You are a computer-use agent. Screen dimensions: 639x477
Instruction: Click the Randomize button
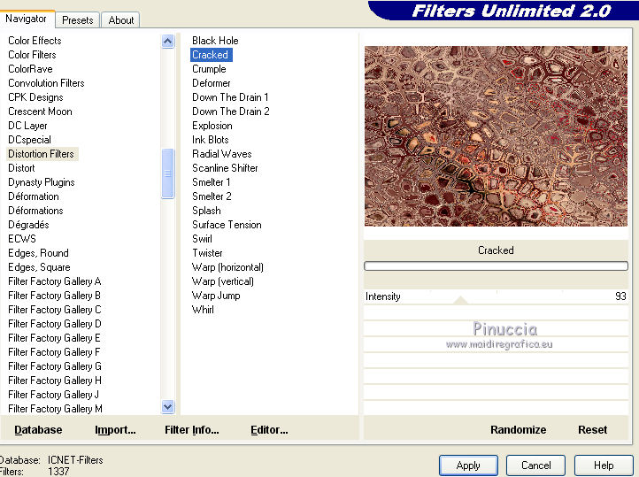(518, 430)
